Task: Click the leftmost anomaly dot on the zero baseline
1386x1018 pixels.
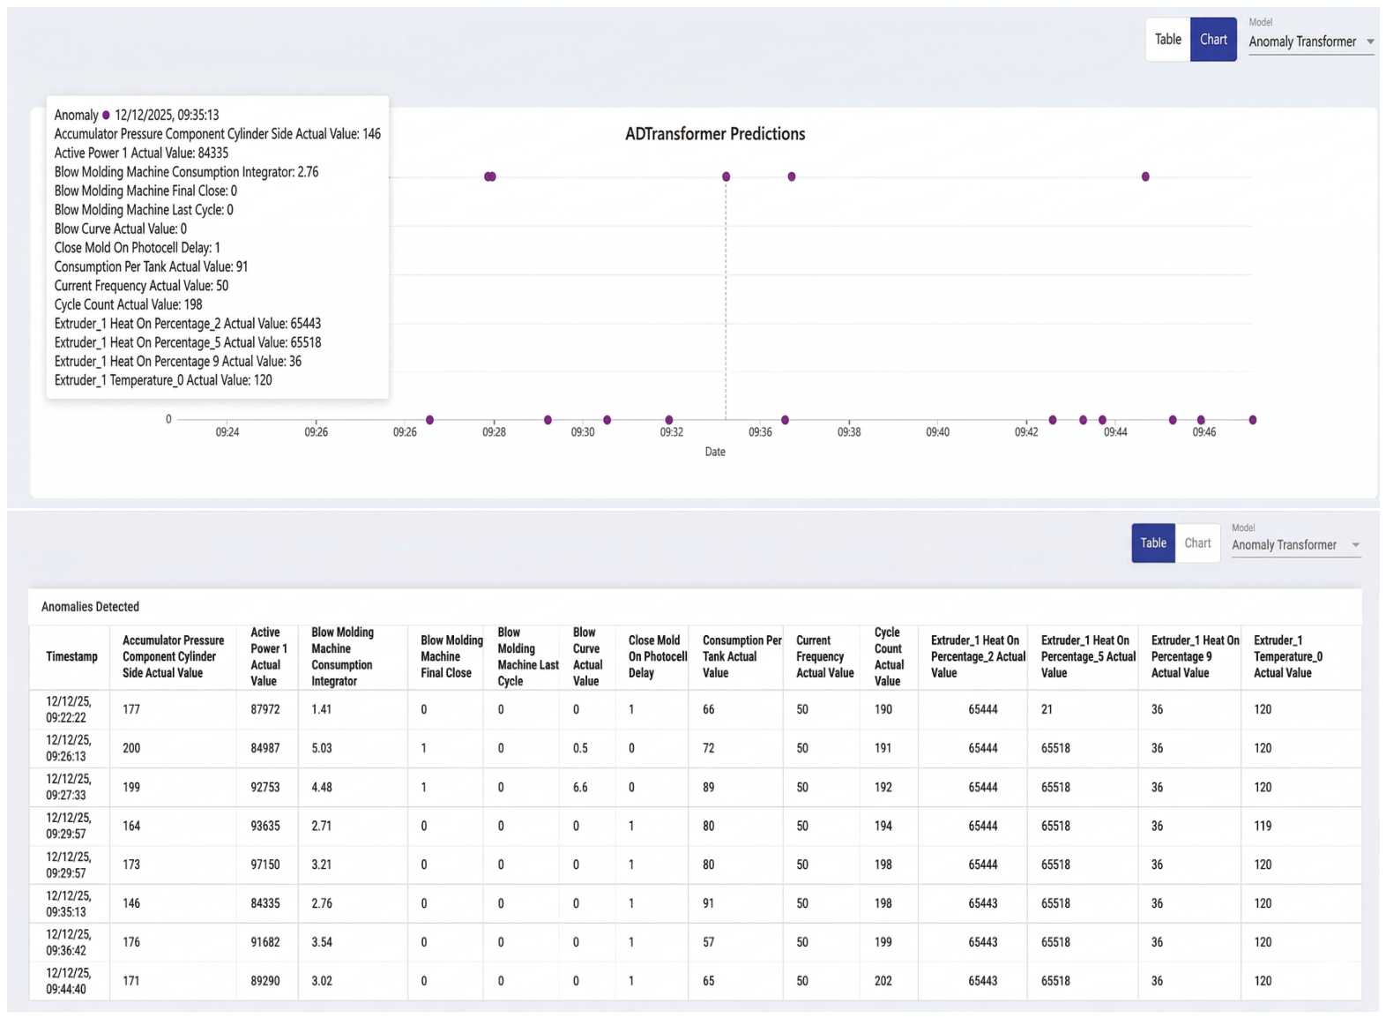Action: point(430,420)
